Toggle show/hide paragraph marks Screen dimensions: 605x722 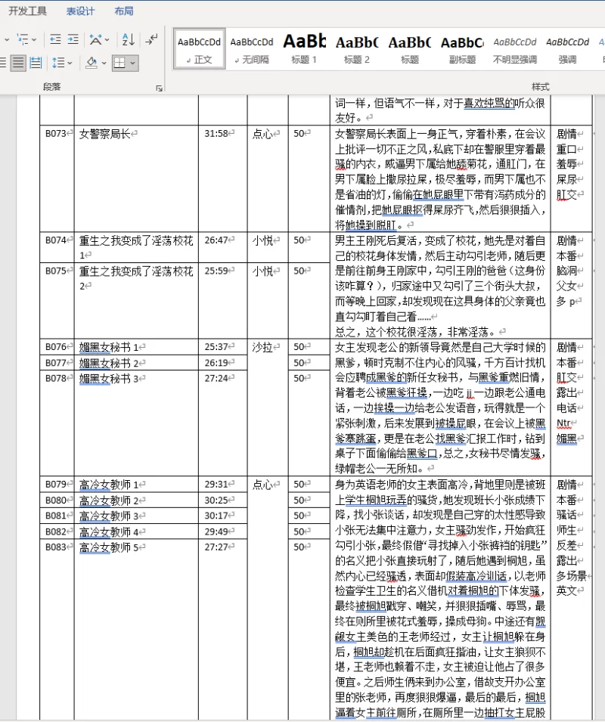point(151,39)
